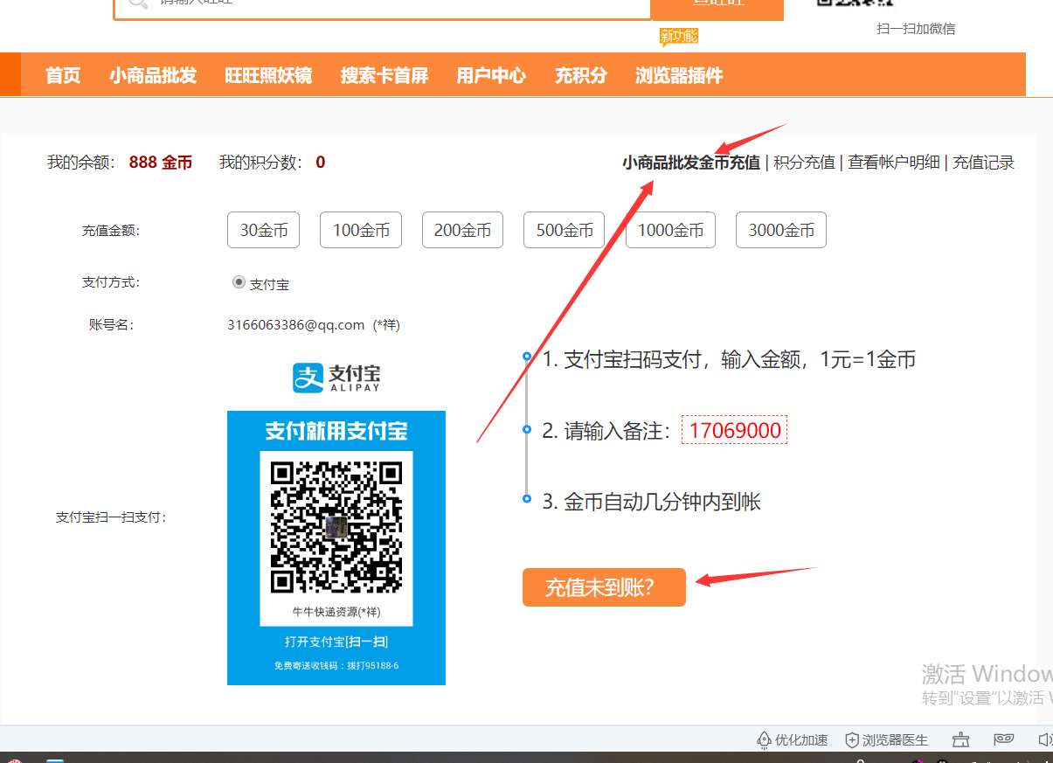Image resolution: width=1053 pixels, height=763 pixels.
Task: Choose the 100金币 recharge option
Action: point(362,230)
